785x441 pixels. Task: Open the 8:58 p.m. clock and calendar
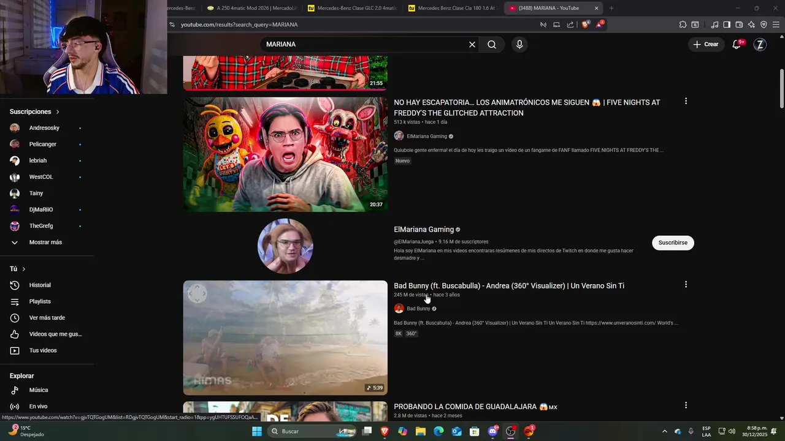point(755,431)
